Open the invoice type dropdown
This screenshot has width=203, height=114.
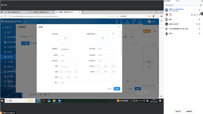pyautogui.click(x=106, y=55)
